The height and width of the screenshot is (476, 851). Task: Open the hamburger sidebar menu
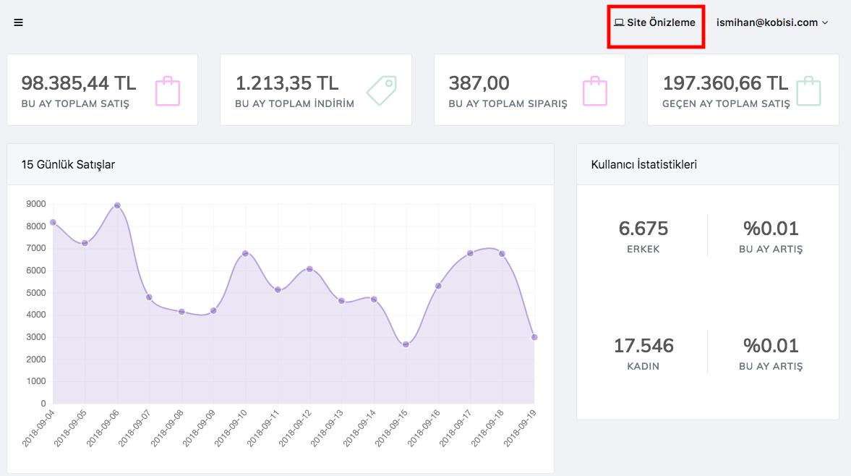click(x=18, y=22)
